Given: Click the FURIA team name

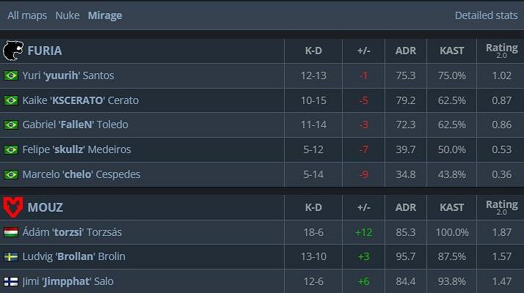Looking at the screenshot, I should pyautogui.click(x=44, y=51).
